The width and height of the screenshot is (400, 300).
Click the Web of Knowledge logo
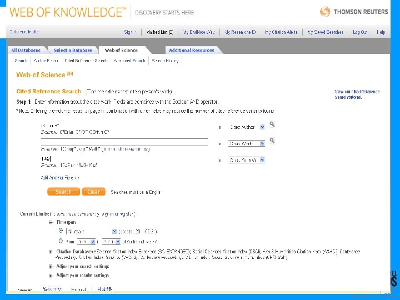(x=68, y=12)
